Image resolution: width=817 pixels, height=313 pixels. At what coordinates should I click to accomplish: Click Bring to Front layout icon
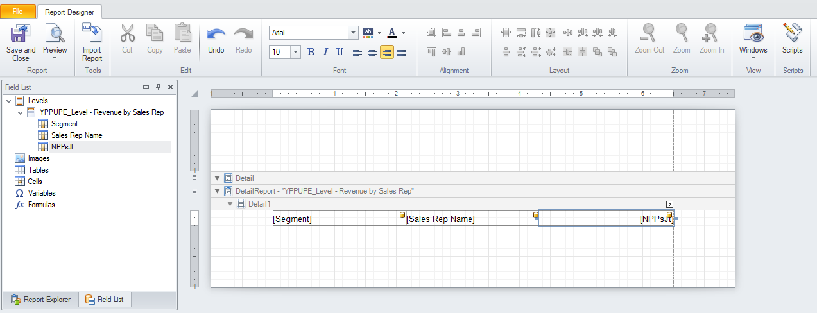pyautogui.click(x=598, y=52)
